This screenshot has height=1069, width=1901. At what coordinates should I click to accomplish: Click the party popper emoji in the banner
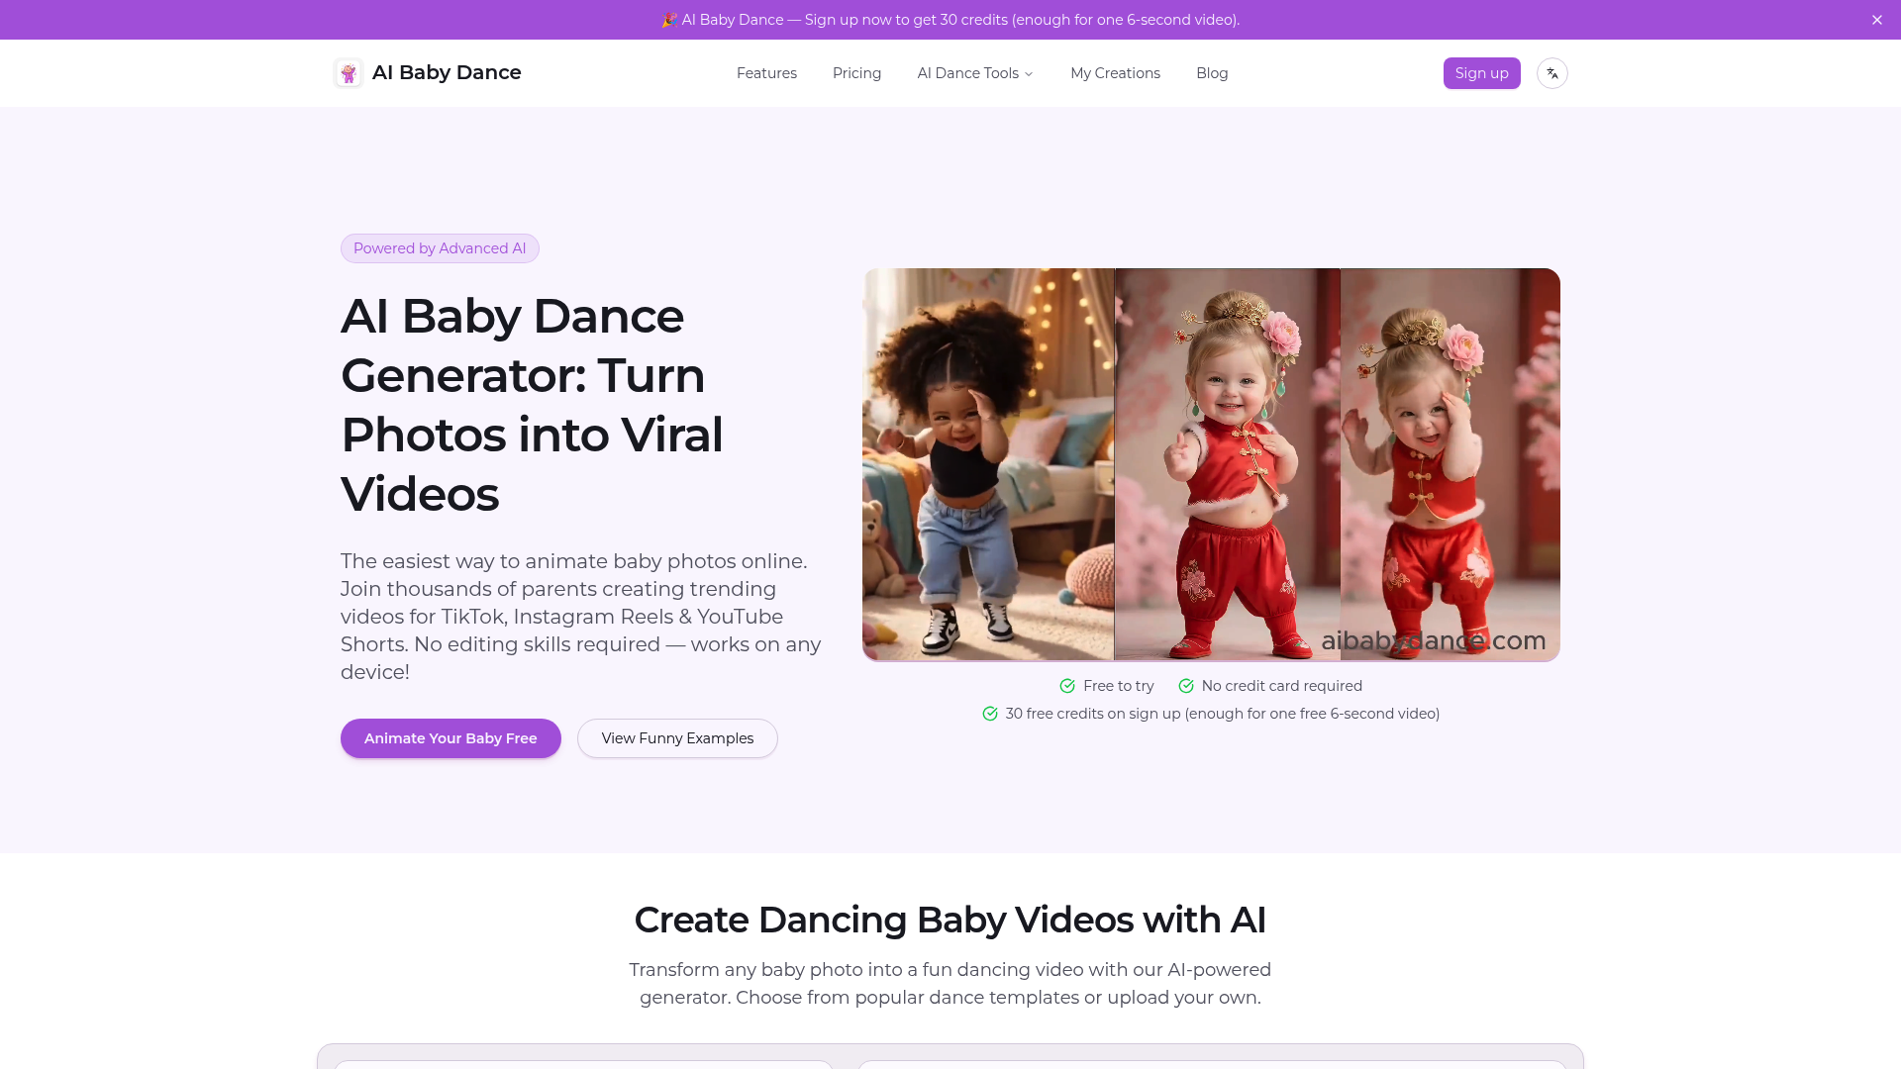click(669, 19)
